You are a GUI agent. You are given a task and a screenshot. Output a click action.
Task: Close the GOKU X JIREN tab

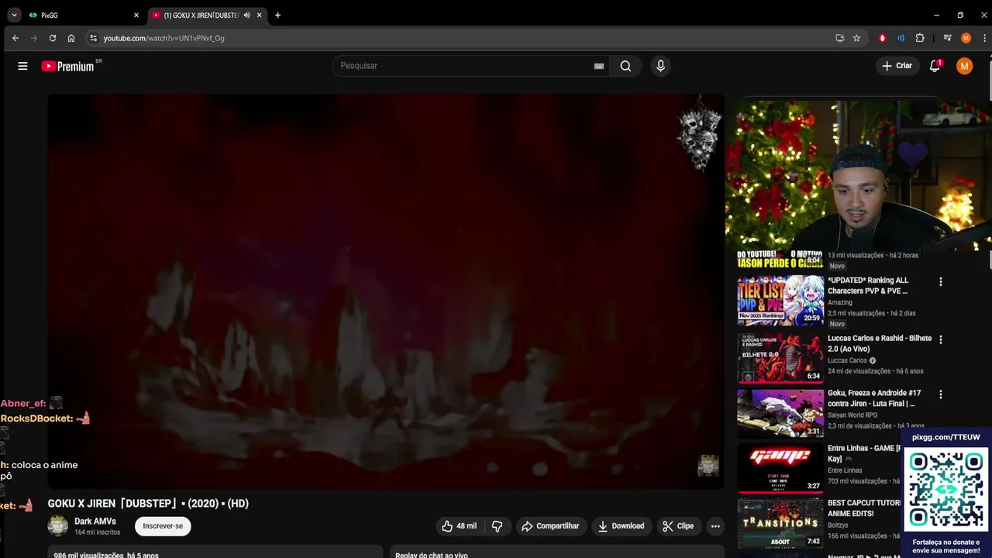[x=260, y=15]
